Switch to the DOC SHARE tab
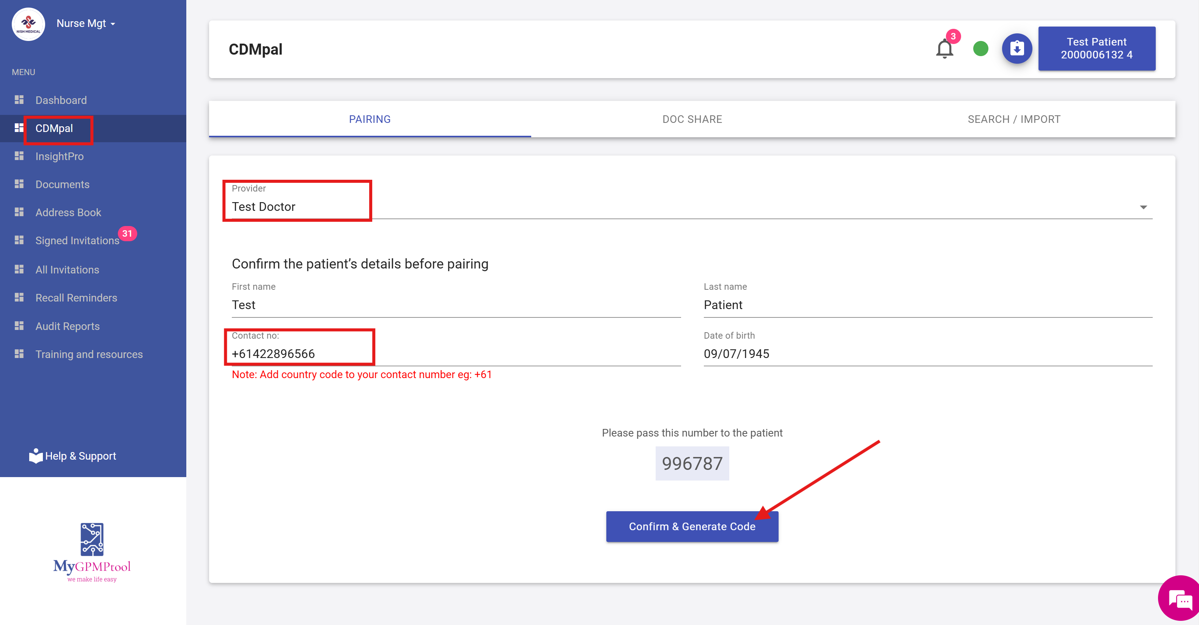 [x=692, y=119]
